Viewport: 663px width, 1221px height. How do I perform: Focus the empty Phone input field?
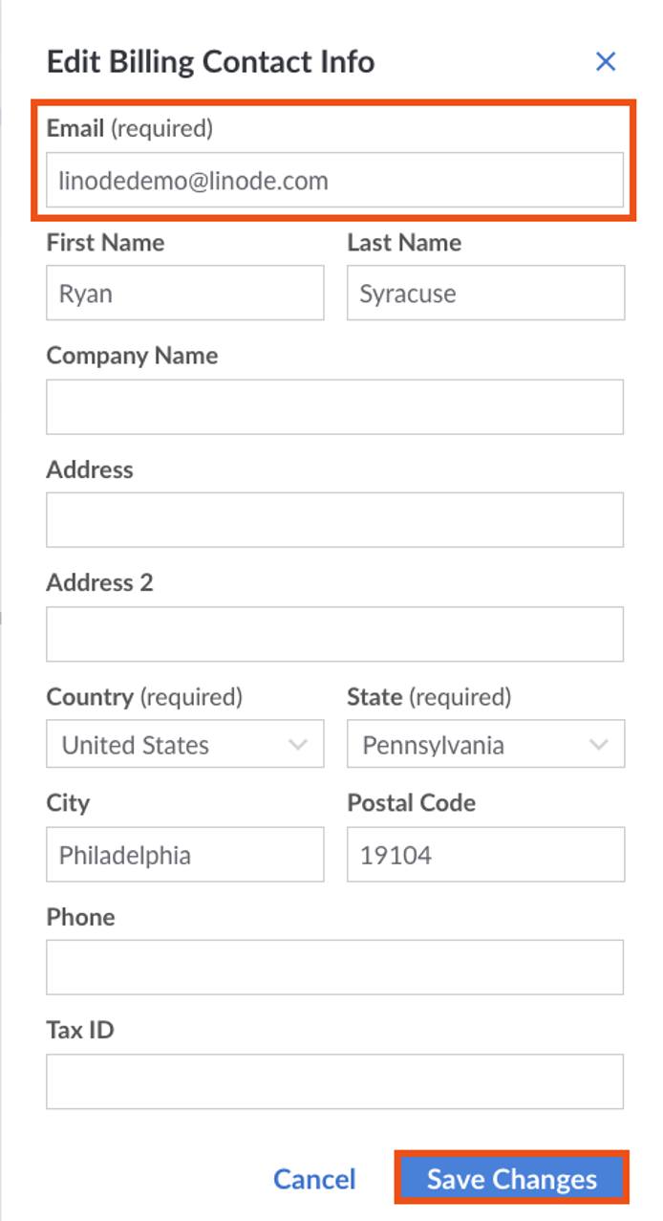(334, 968)
